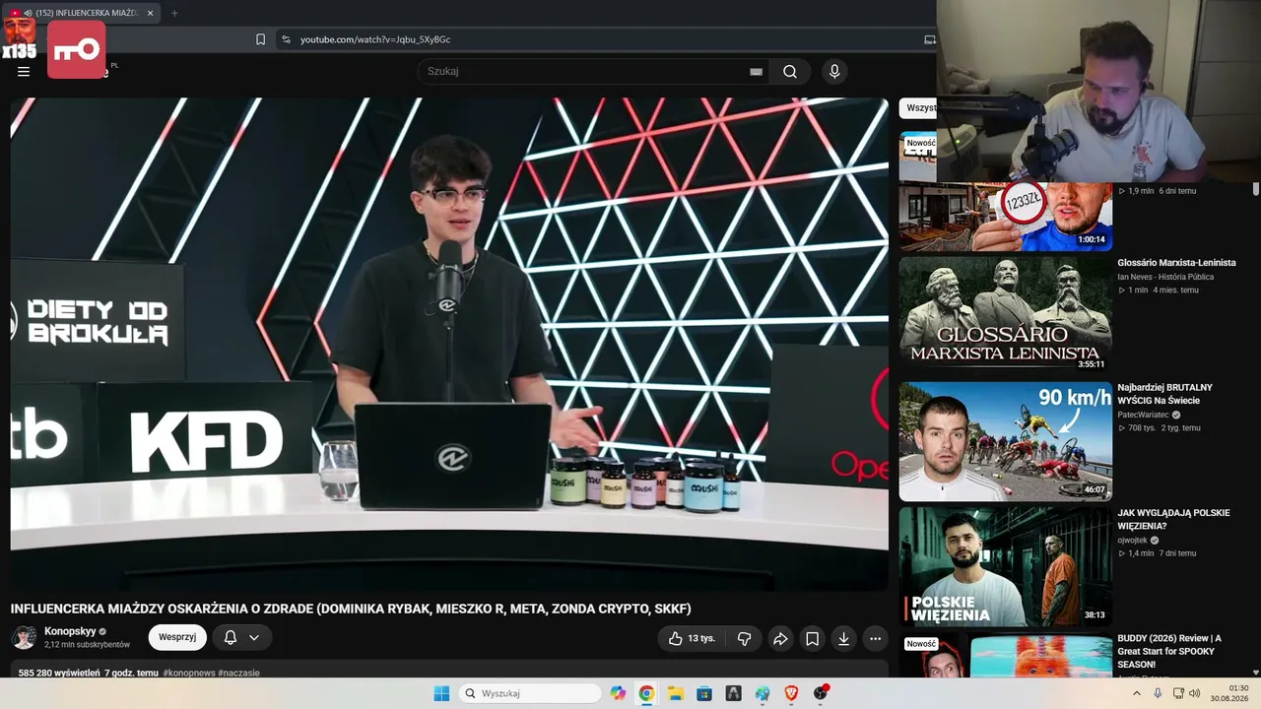Screen dimensions: 1261x709
Task: Open the Windows Start menu
Action: click(x=441, y=693)
